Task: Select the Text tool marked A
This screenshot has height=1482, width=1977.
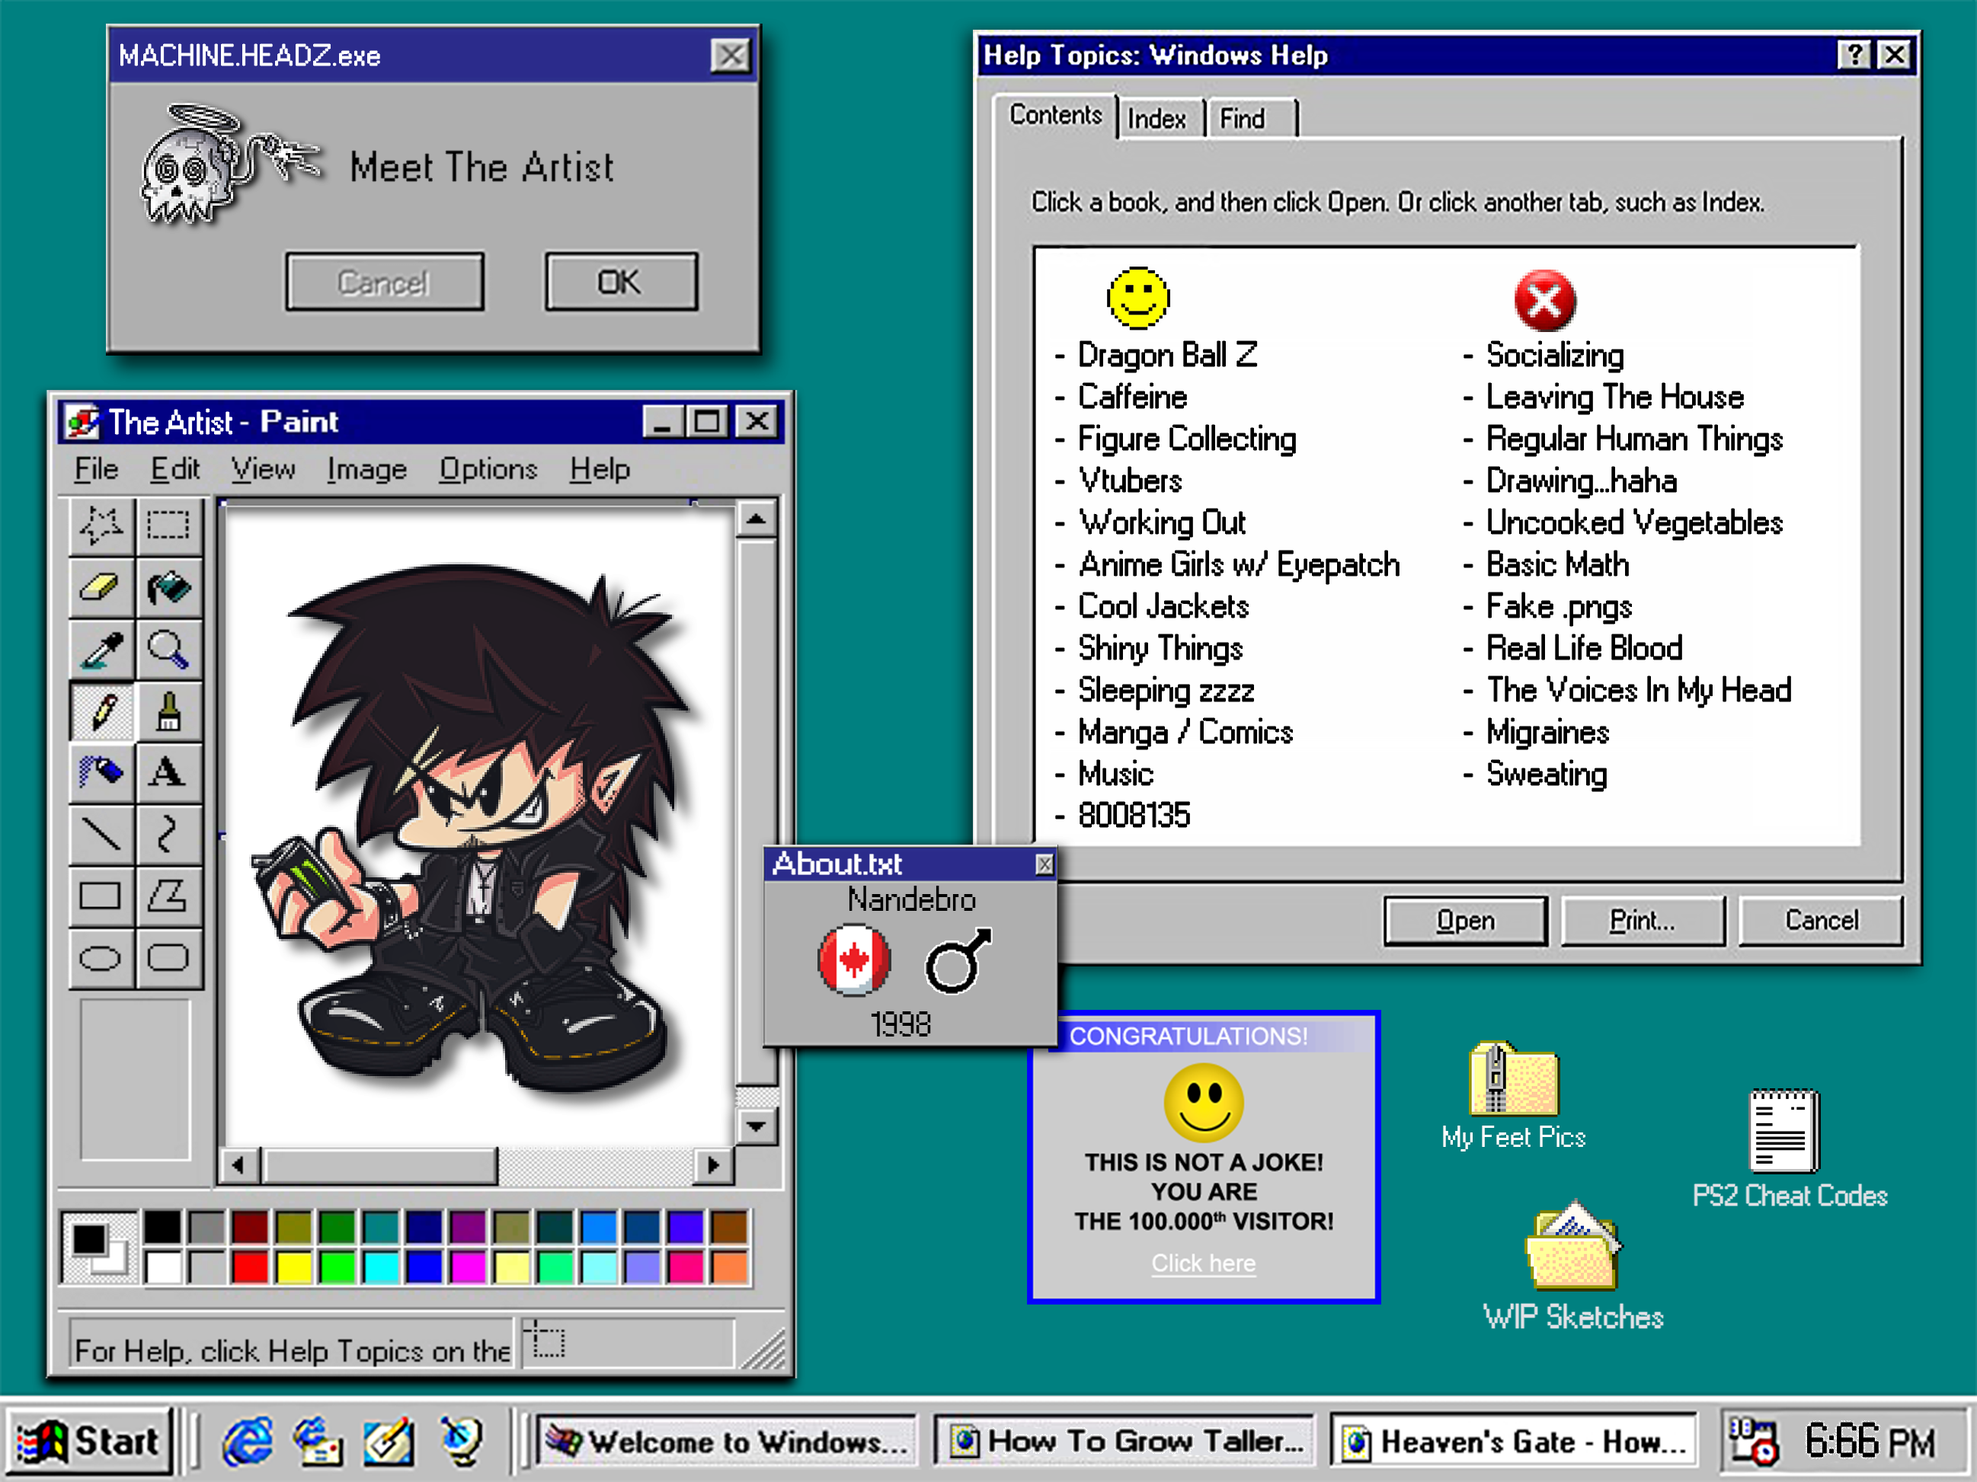Action: (x=169, y=773)
